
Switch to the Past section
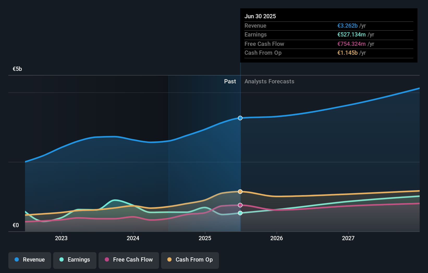tap(230, 81)
